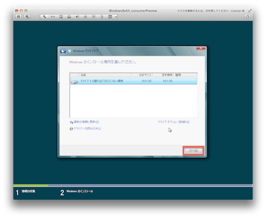This screenshot has height=218, width=266.
Task: Click the load driver (ドライバーの読み込み) link
Action: tap(88, 129)
